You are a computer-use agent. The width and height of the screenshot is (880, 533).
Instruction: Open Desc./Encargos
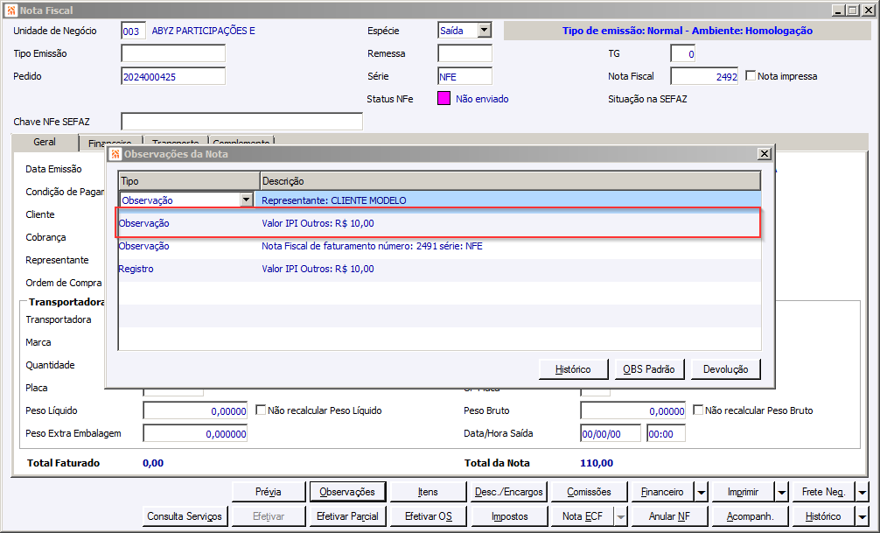(x=509, y=492)
